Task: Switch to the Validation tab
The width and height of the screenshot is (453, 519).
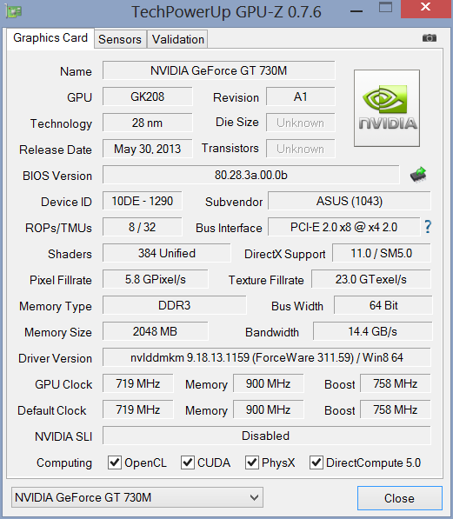Action: click(178, 39)
